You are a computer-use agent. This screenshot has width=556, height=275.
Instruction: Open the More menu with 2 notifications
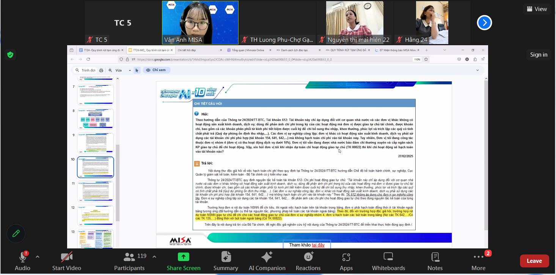tap(478, 261)
